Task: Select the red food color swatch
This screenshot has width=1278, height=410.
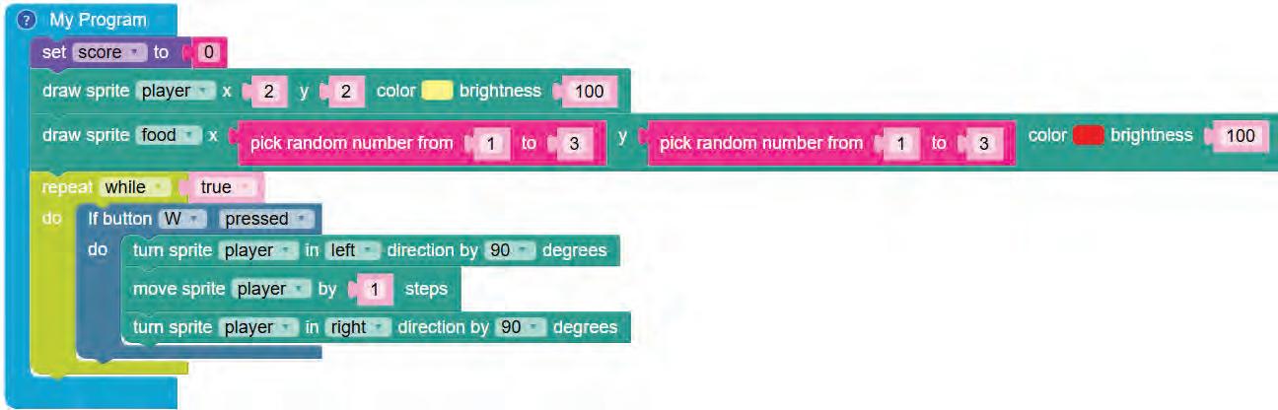Action: (1087, 135)
